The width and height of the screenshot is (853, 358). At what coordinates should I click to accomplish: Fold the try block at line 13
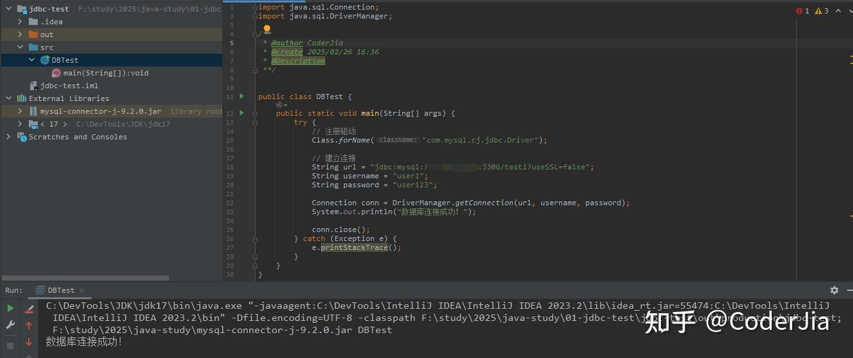click(255, 122)
